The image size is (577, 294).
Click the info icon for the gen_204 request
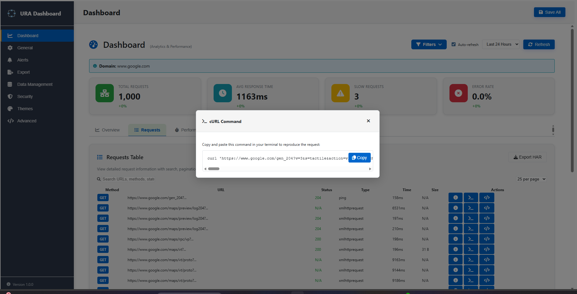[455, 198]
